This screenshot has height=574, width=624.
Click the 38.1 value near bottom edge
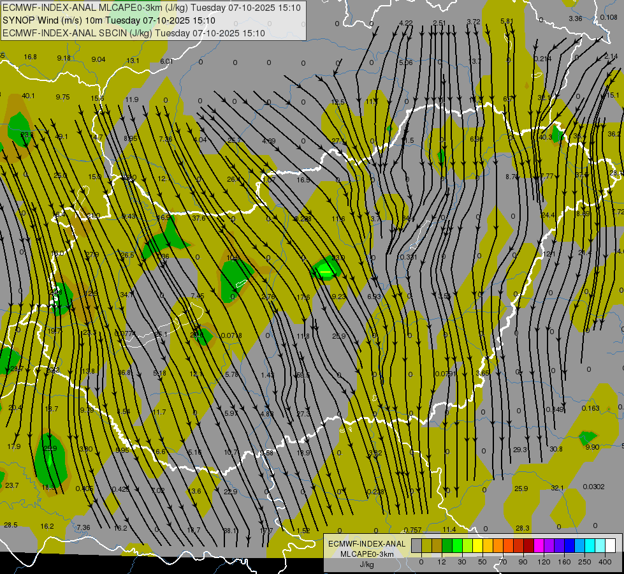(230, 530)
